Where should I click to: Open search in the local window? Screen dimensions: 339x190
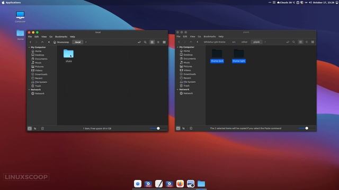[x=145, y=42]
